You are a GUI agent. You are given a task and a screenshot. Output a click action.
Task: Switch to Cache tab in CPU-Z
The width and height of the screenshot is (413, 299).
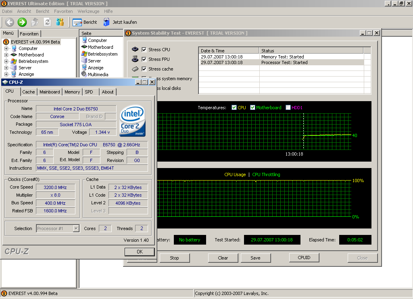coord(29,92)
